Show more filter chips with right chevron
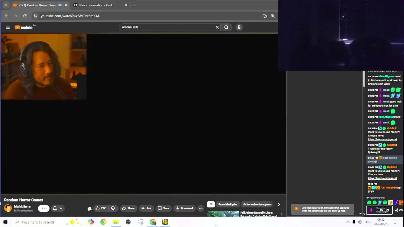 click(279, 204)
